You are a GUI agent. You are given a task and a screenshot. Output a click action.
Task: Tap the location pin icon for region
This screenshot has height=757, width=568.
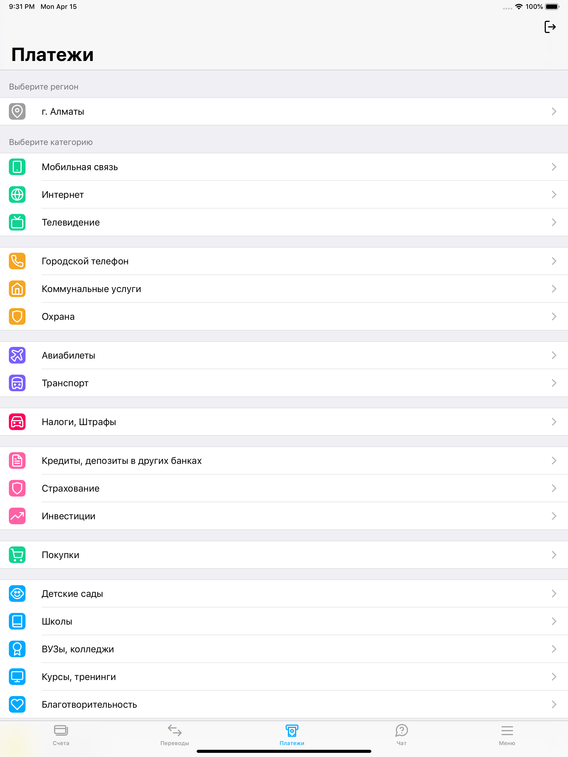coord(17,112)
